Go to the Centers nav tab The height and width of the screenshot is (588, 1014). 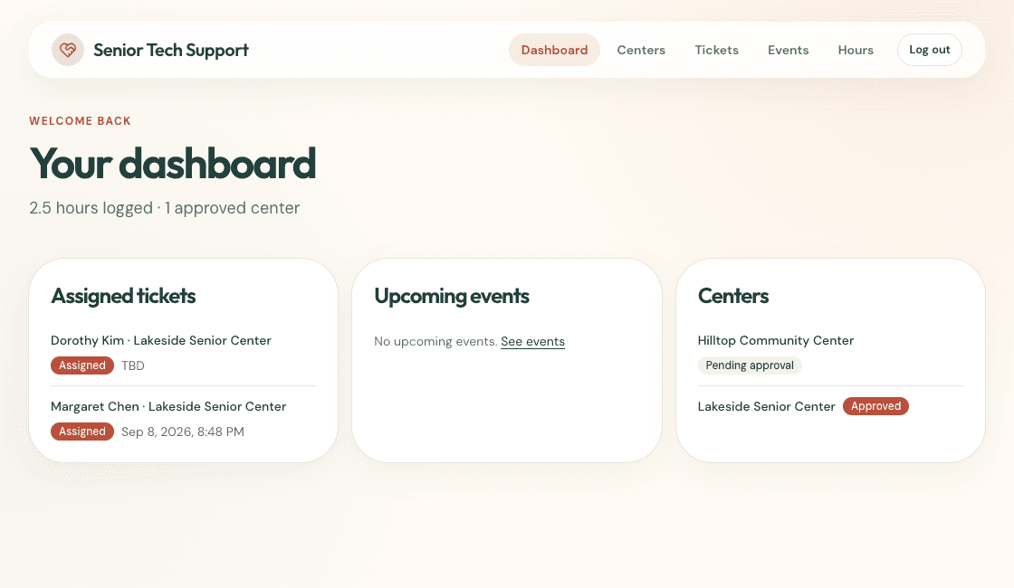(x=641, y=50)
